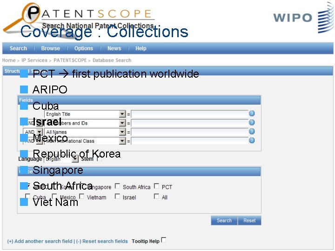Click the PATENTSCOPE magnifying glass logo
Image resolution: width=335 pixels, height=251 pixels.
(x=21, y=18)
